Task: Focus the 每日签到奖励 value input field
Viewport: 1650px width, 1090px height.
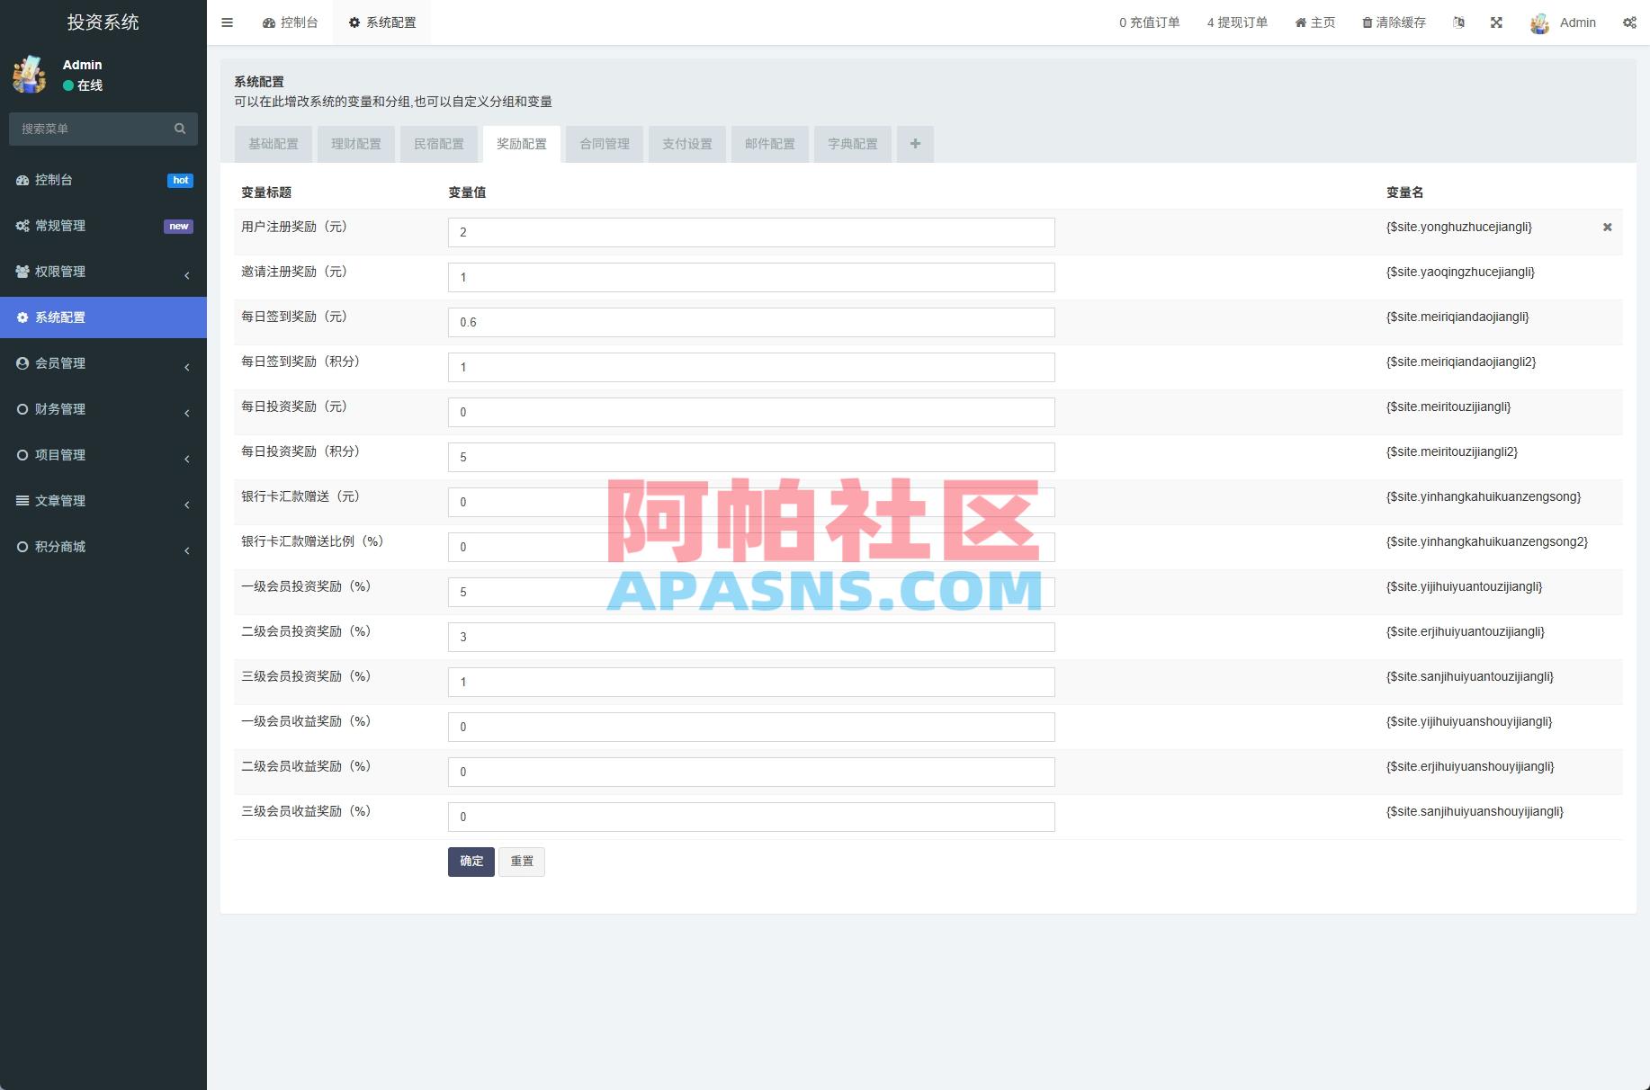Action: (750, 322)
